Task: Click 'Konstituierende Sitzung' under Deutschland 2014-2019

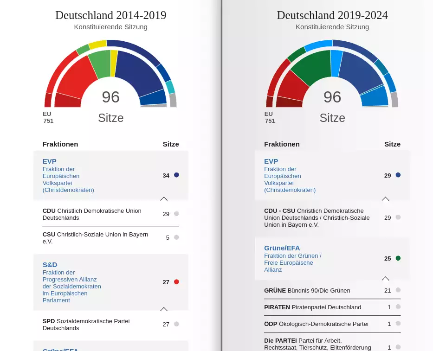Action: click(x=111, y=27)
